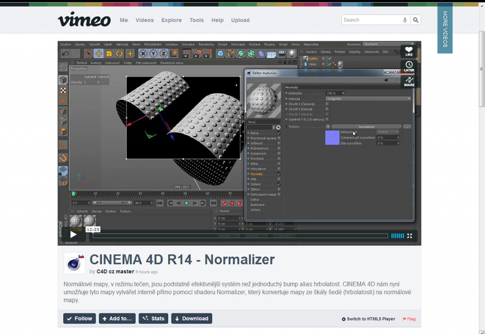This screenshot has width=485, height=334.
Task: Open the Upload navigation link
Action: point(240,20)
